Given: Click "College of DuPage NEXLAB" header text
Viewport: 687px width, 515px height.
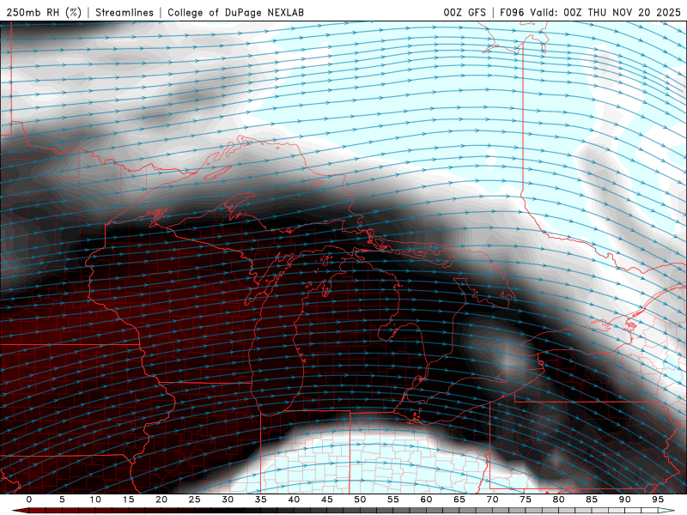Looking at the screenshot, I should coord(235,12).
